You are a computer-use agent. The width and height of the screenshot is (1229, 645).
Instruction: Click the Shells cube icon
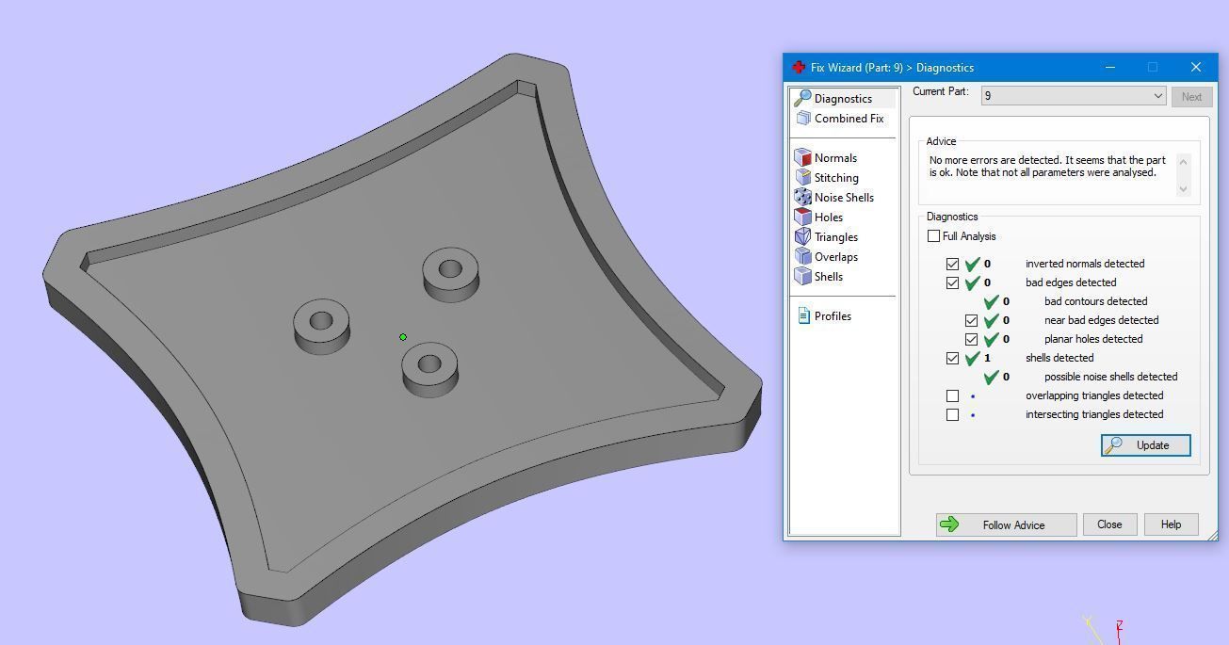click(x=802, y=277)
